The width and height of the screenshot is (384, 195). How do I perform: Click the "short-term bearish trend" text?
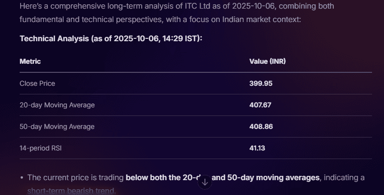click(71, 191)
